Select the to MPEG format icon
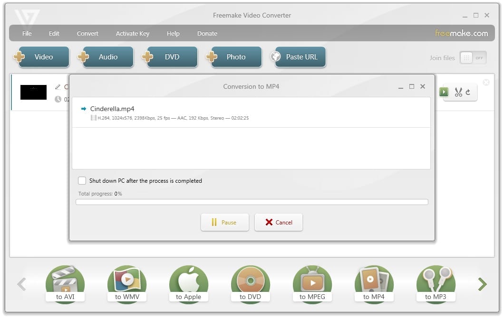The image size is (504, 318). [x=312, y=284]
